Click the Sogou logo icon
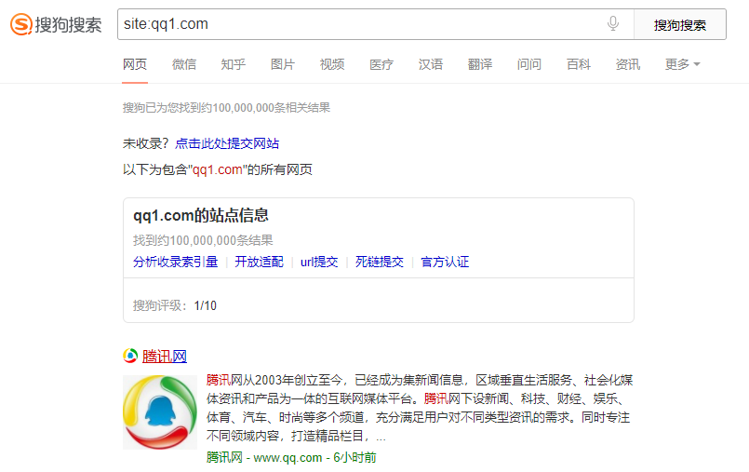The width and height of the screenshot is (749, 472). click(21, 24)
